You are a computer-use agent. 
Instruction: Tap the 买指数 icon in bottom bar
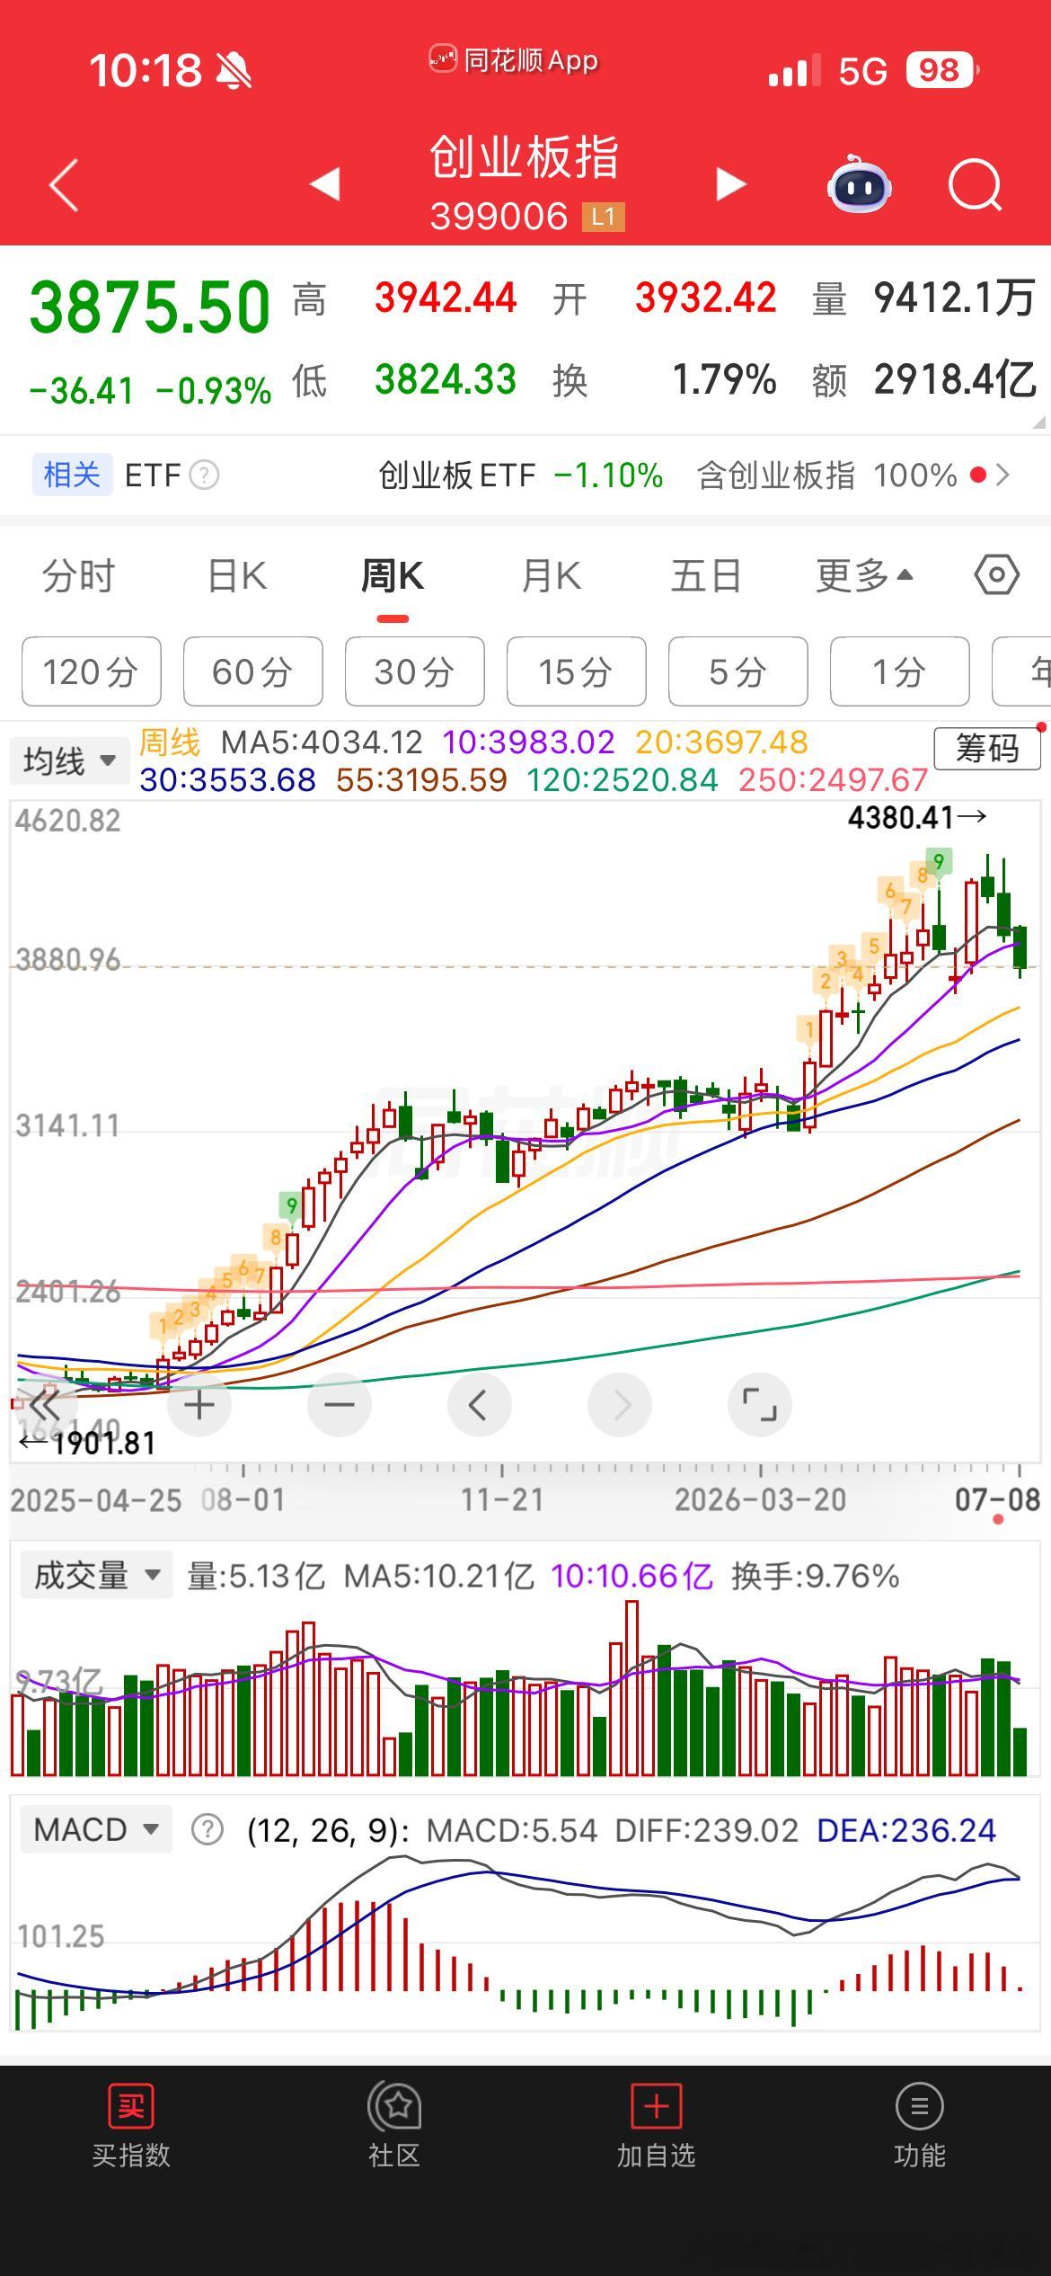point(131,2125)
